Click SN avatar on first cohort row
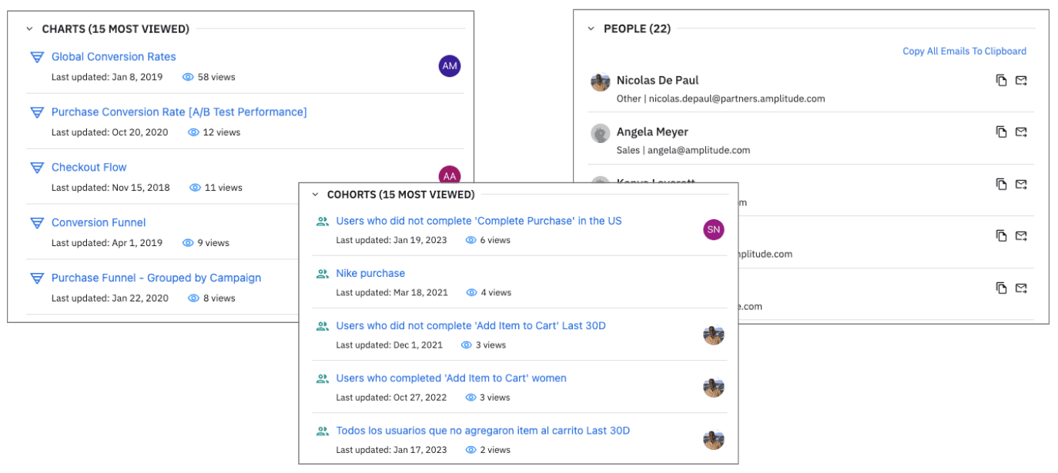 (714, 229)
